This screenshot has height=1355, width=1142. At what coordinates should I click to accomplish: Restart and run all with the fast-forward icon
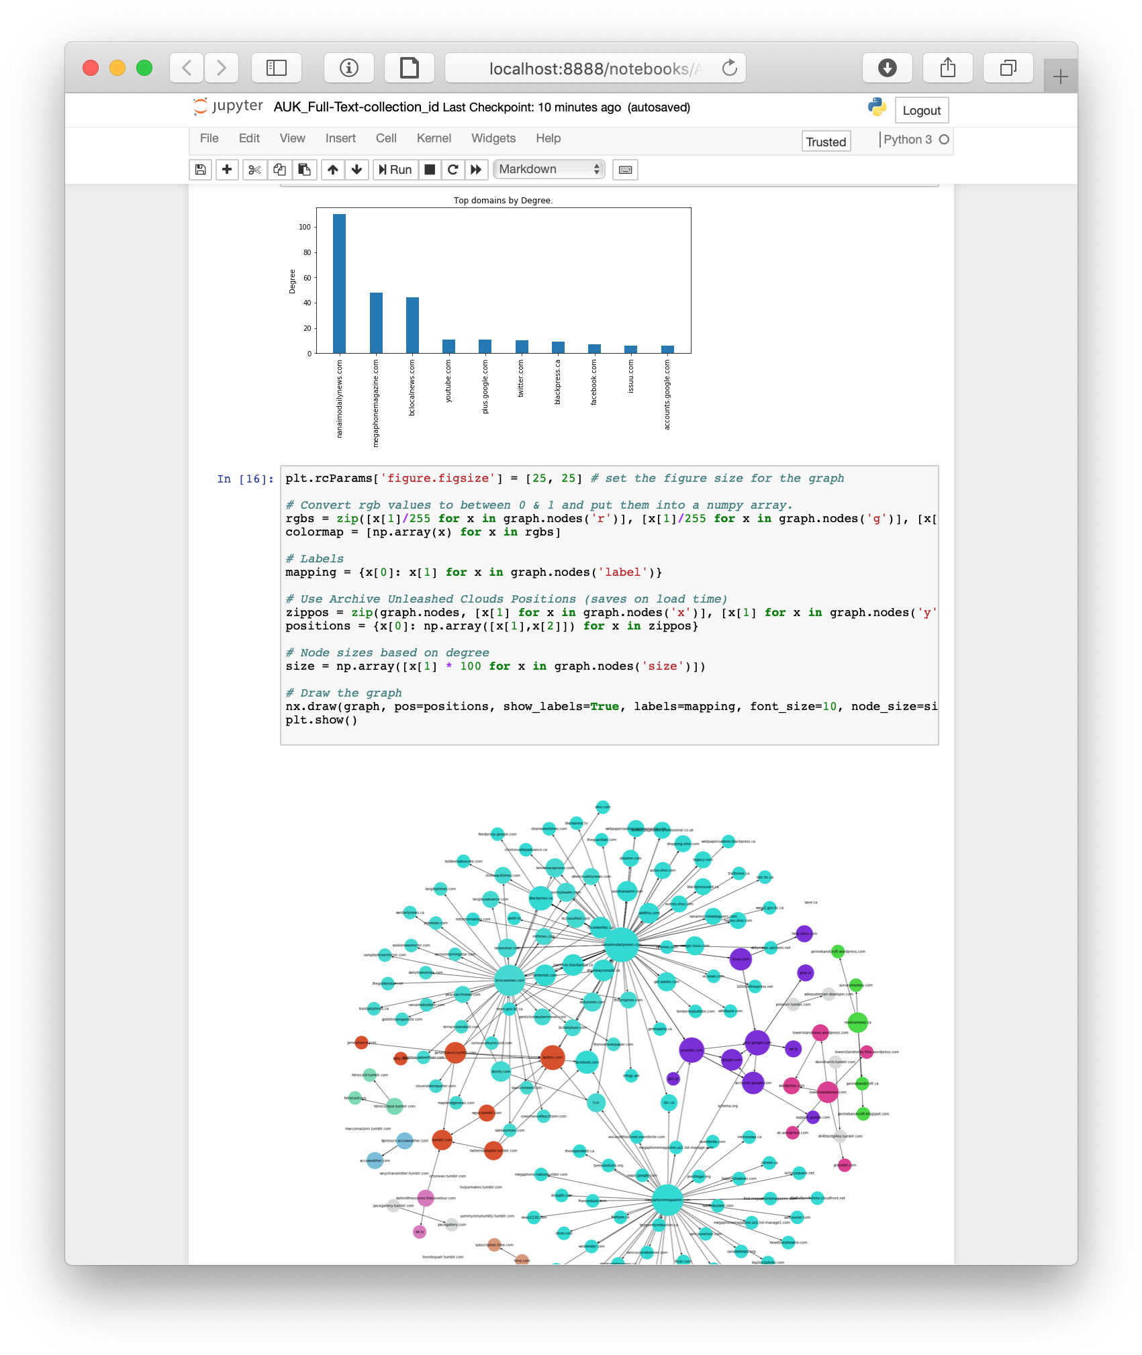[x=476, y=170]
